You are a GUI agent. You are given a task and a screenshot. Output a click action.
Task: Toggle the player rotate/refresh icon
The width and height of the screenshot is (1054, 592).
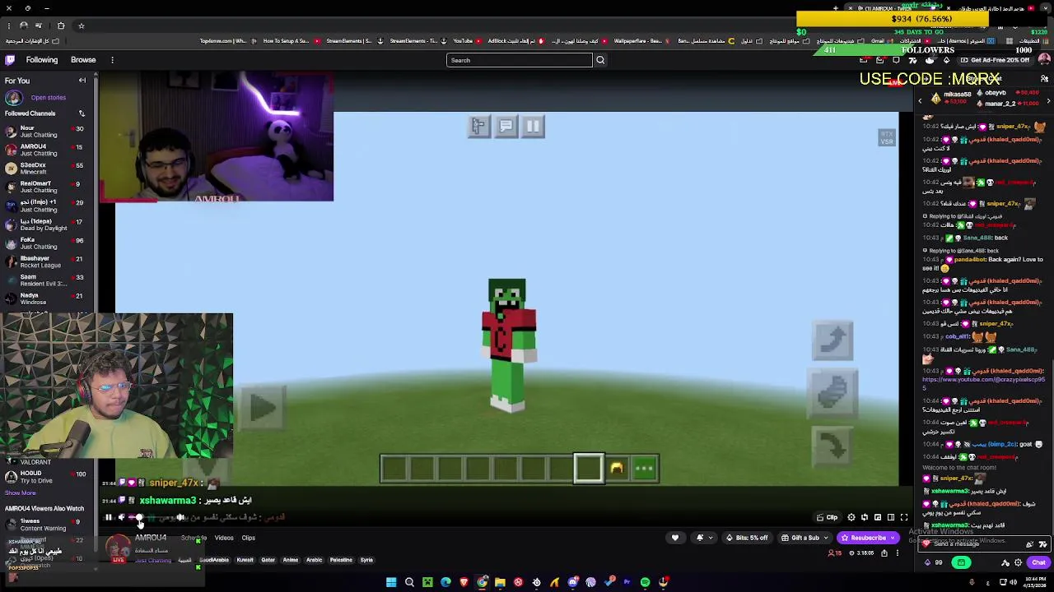tap(865, 517)
